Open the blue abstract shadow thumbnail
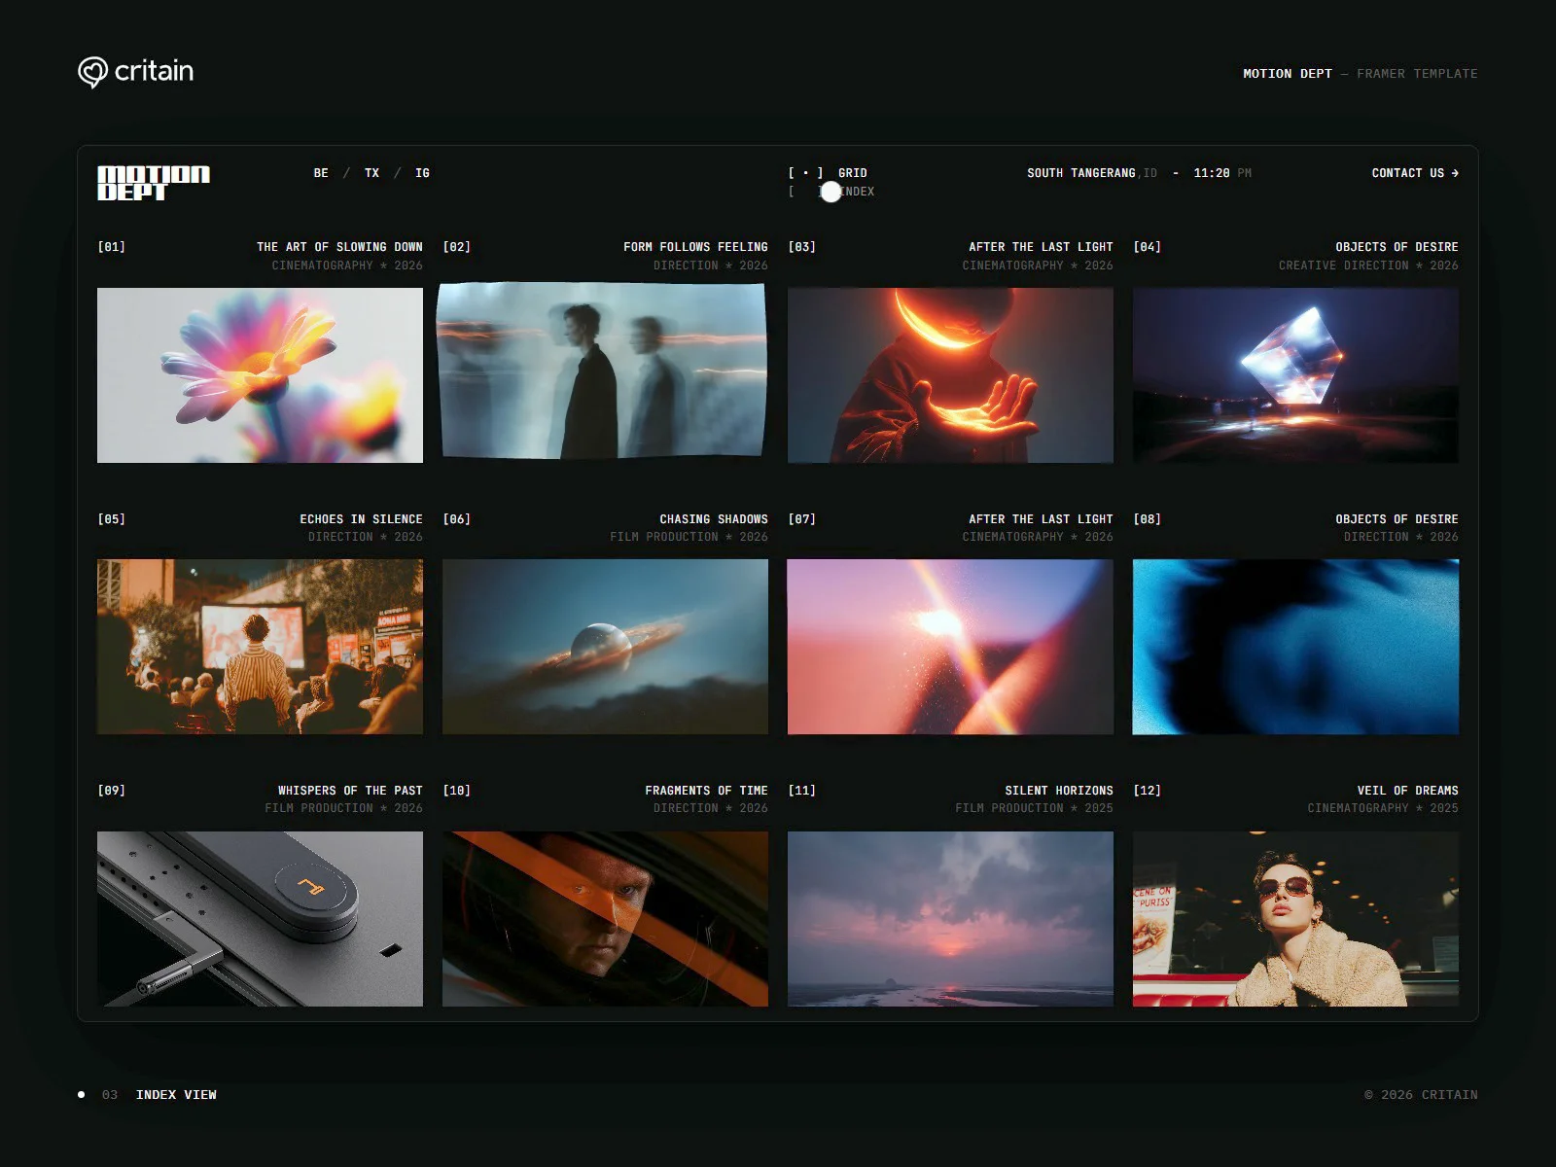Image resolution: width=1556 pixels, height=1167 pixels. pyautogui.click(x=1295, y=647)
